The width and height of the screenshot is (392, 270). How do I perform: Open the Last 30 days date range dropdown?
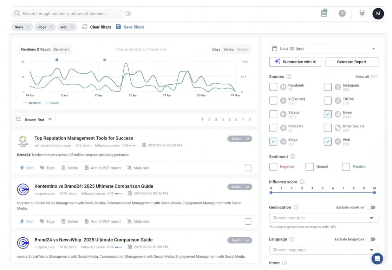(323, 49)
